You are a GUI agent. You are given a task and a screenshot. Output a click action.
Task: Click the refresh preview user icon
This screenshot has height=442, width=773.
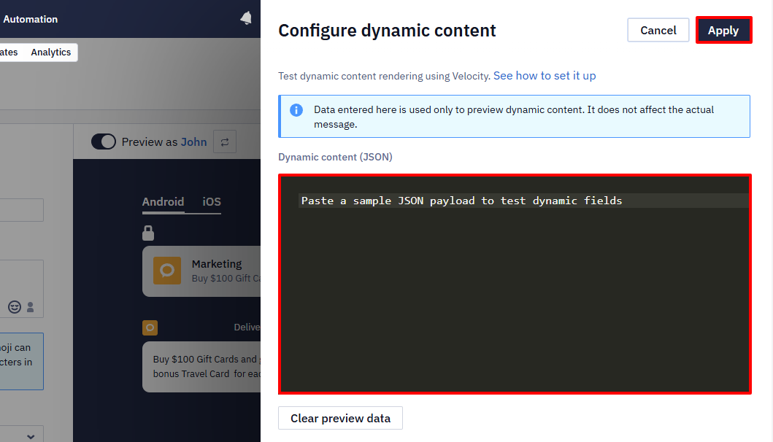pyautogui.click(x=225, y=142)
